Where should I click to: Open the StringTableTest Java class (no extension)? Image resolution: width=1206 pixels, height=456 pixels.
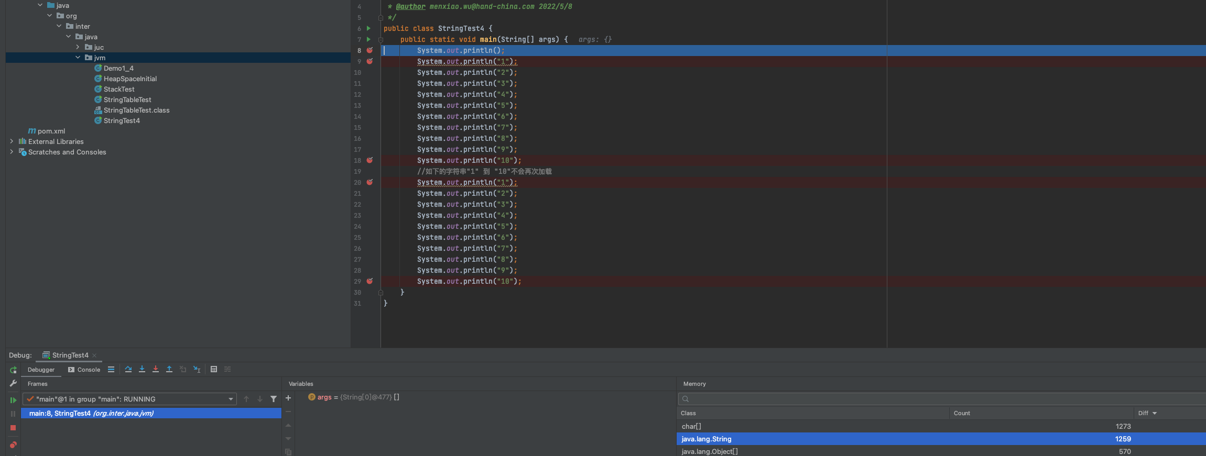tap(127, 99)
